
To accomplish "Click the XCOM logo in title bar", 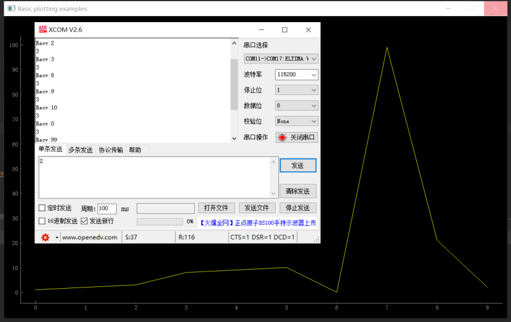I will [x=42, y=30].
